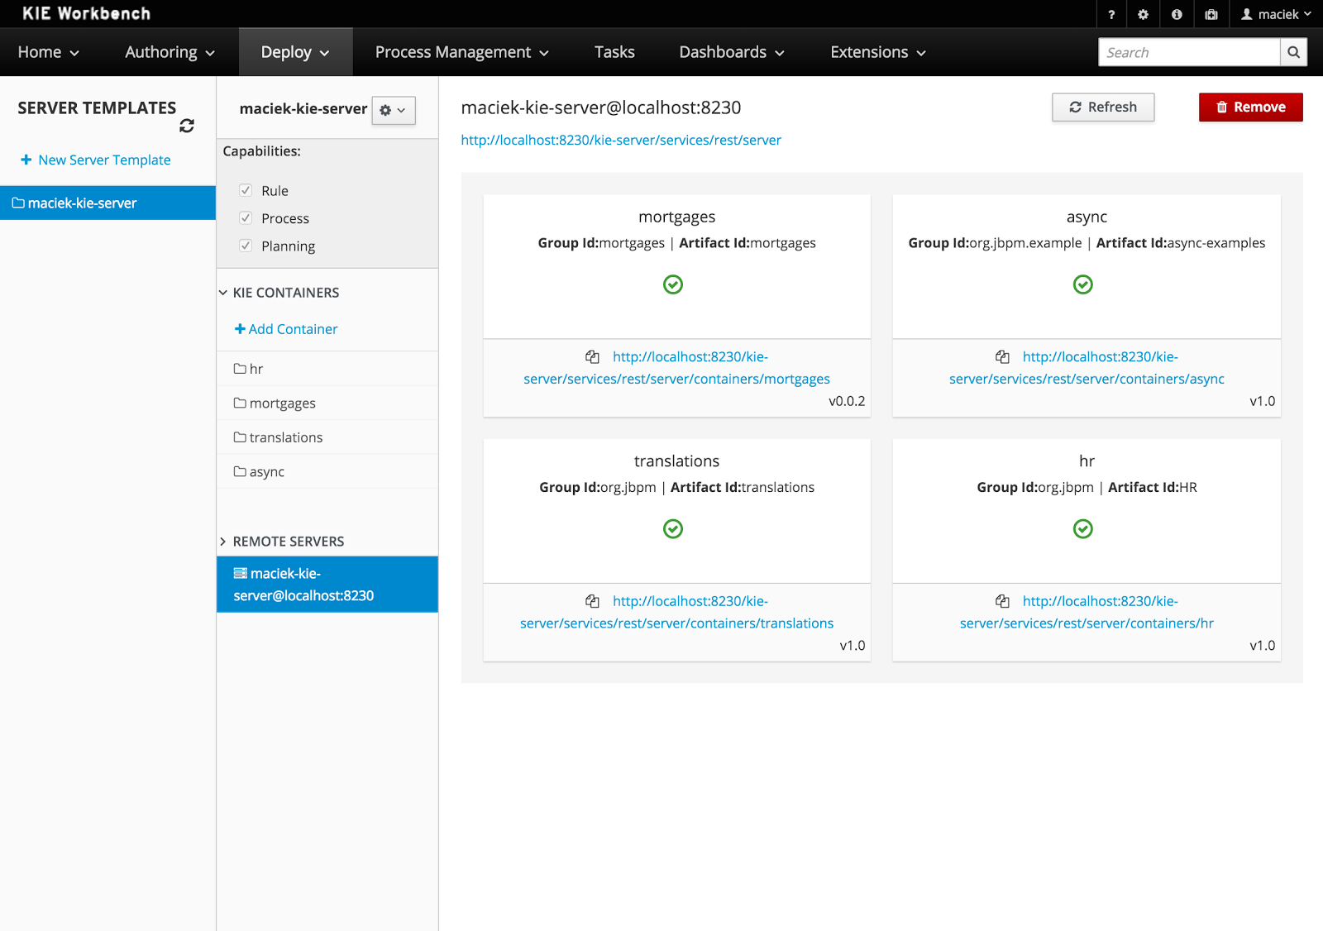Click the translations green status check icon
The image size is (1323, 931).
(673, 528)
